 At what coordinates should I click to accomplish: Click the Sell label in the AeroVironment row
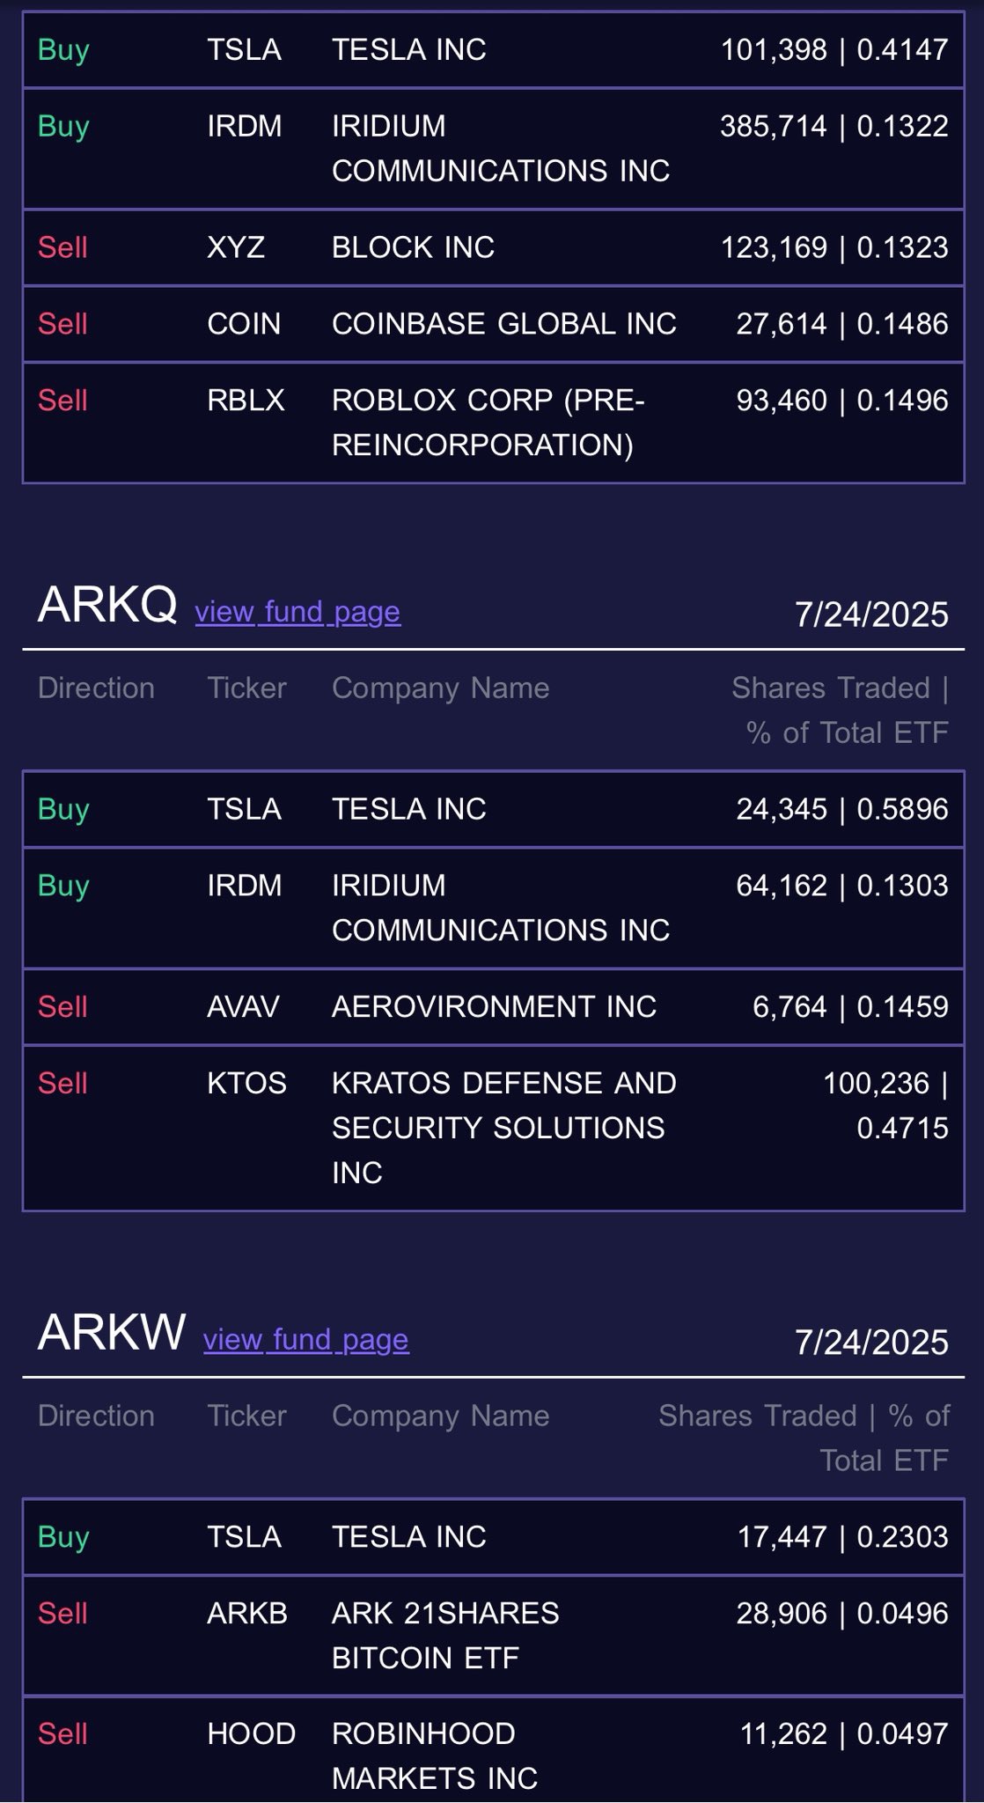click(x=62, y=1006)
